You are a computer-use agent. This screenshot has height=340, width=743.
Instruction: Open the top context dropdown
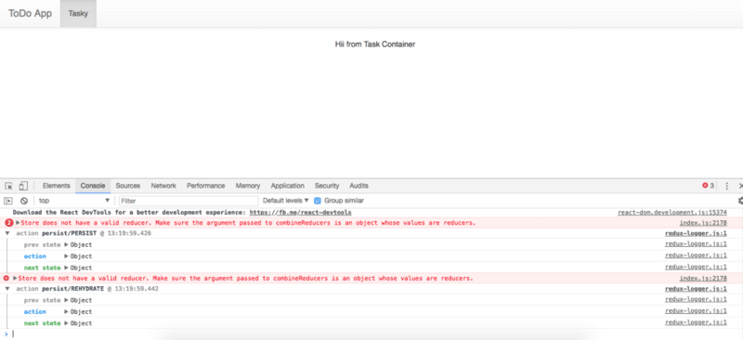click(74, 201)
